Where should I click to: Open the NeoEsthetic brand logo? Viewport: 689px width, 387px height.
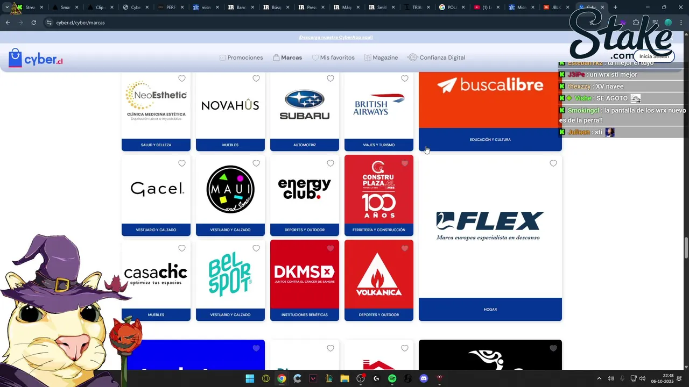pos(156,101)
